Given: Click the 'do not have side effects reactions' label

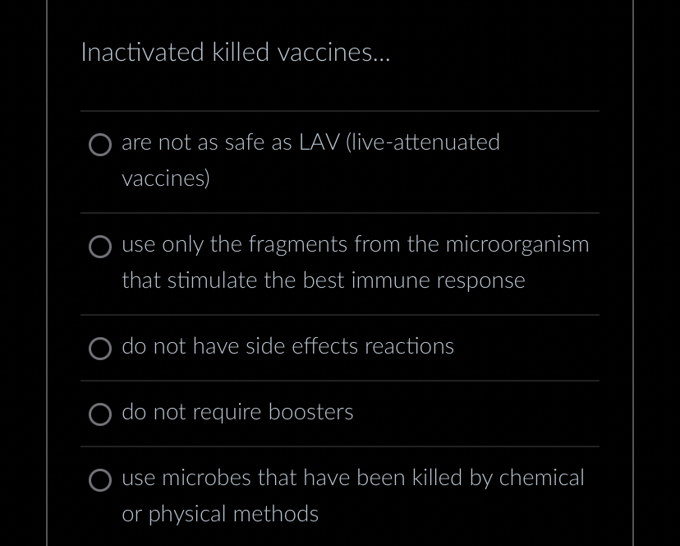Looking at the screenshot, I should pyautogui.click(x=287, y=346).
